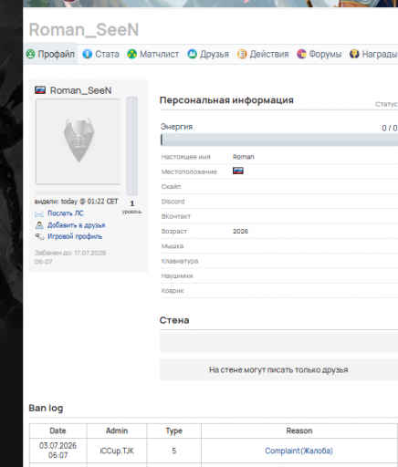Open the Complaint (Жалоба) reason link
Screen dimensions: 398x467
[298, 451]
